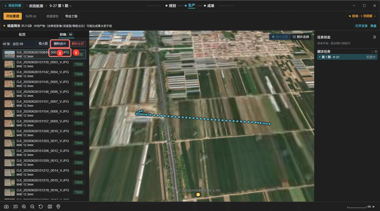Open the 队列 (0) queue
Screen dimensions: 380x211
click(x=31, y=16)
